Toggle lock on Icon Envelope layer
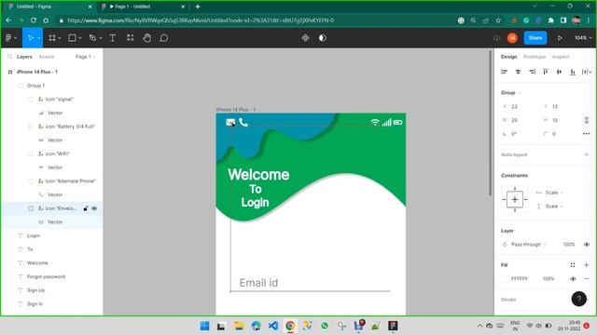The height and width of the screenshot is (335, 597). [x=86, y=208]
